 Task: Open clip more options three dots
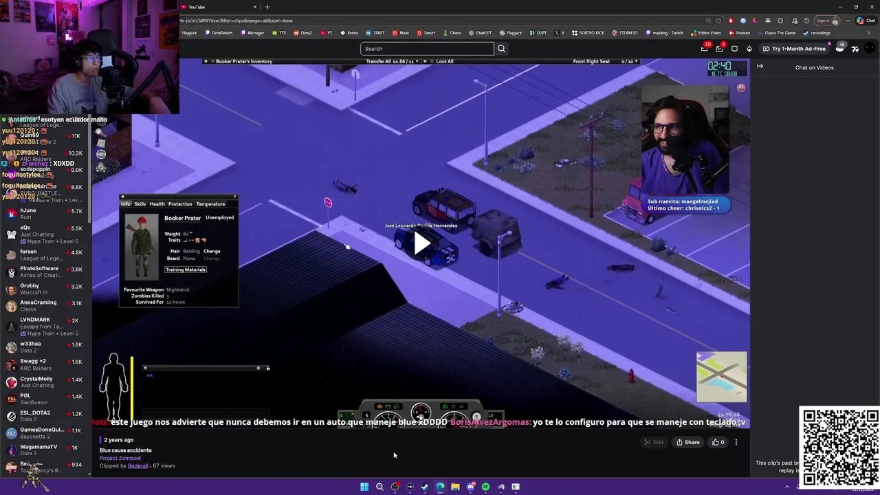tap(736, 442)
